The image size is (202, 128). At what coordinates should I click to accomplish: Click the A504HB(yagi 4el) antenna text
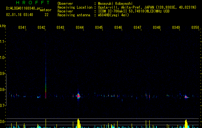[113, 15]
